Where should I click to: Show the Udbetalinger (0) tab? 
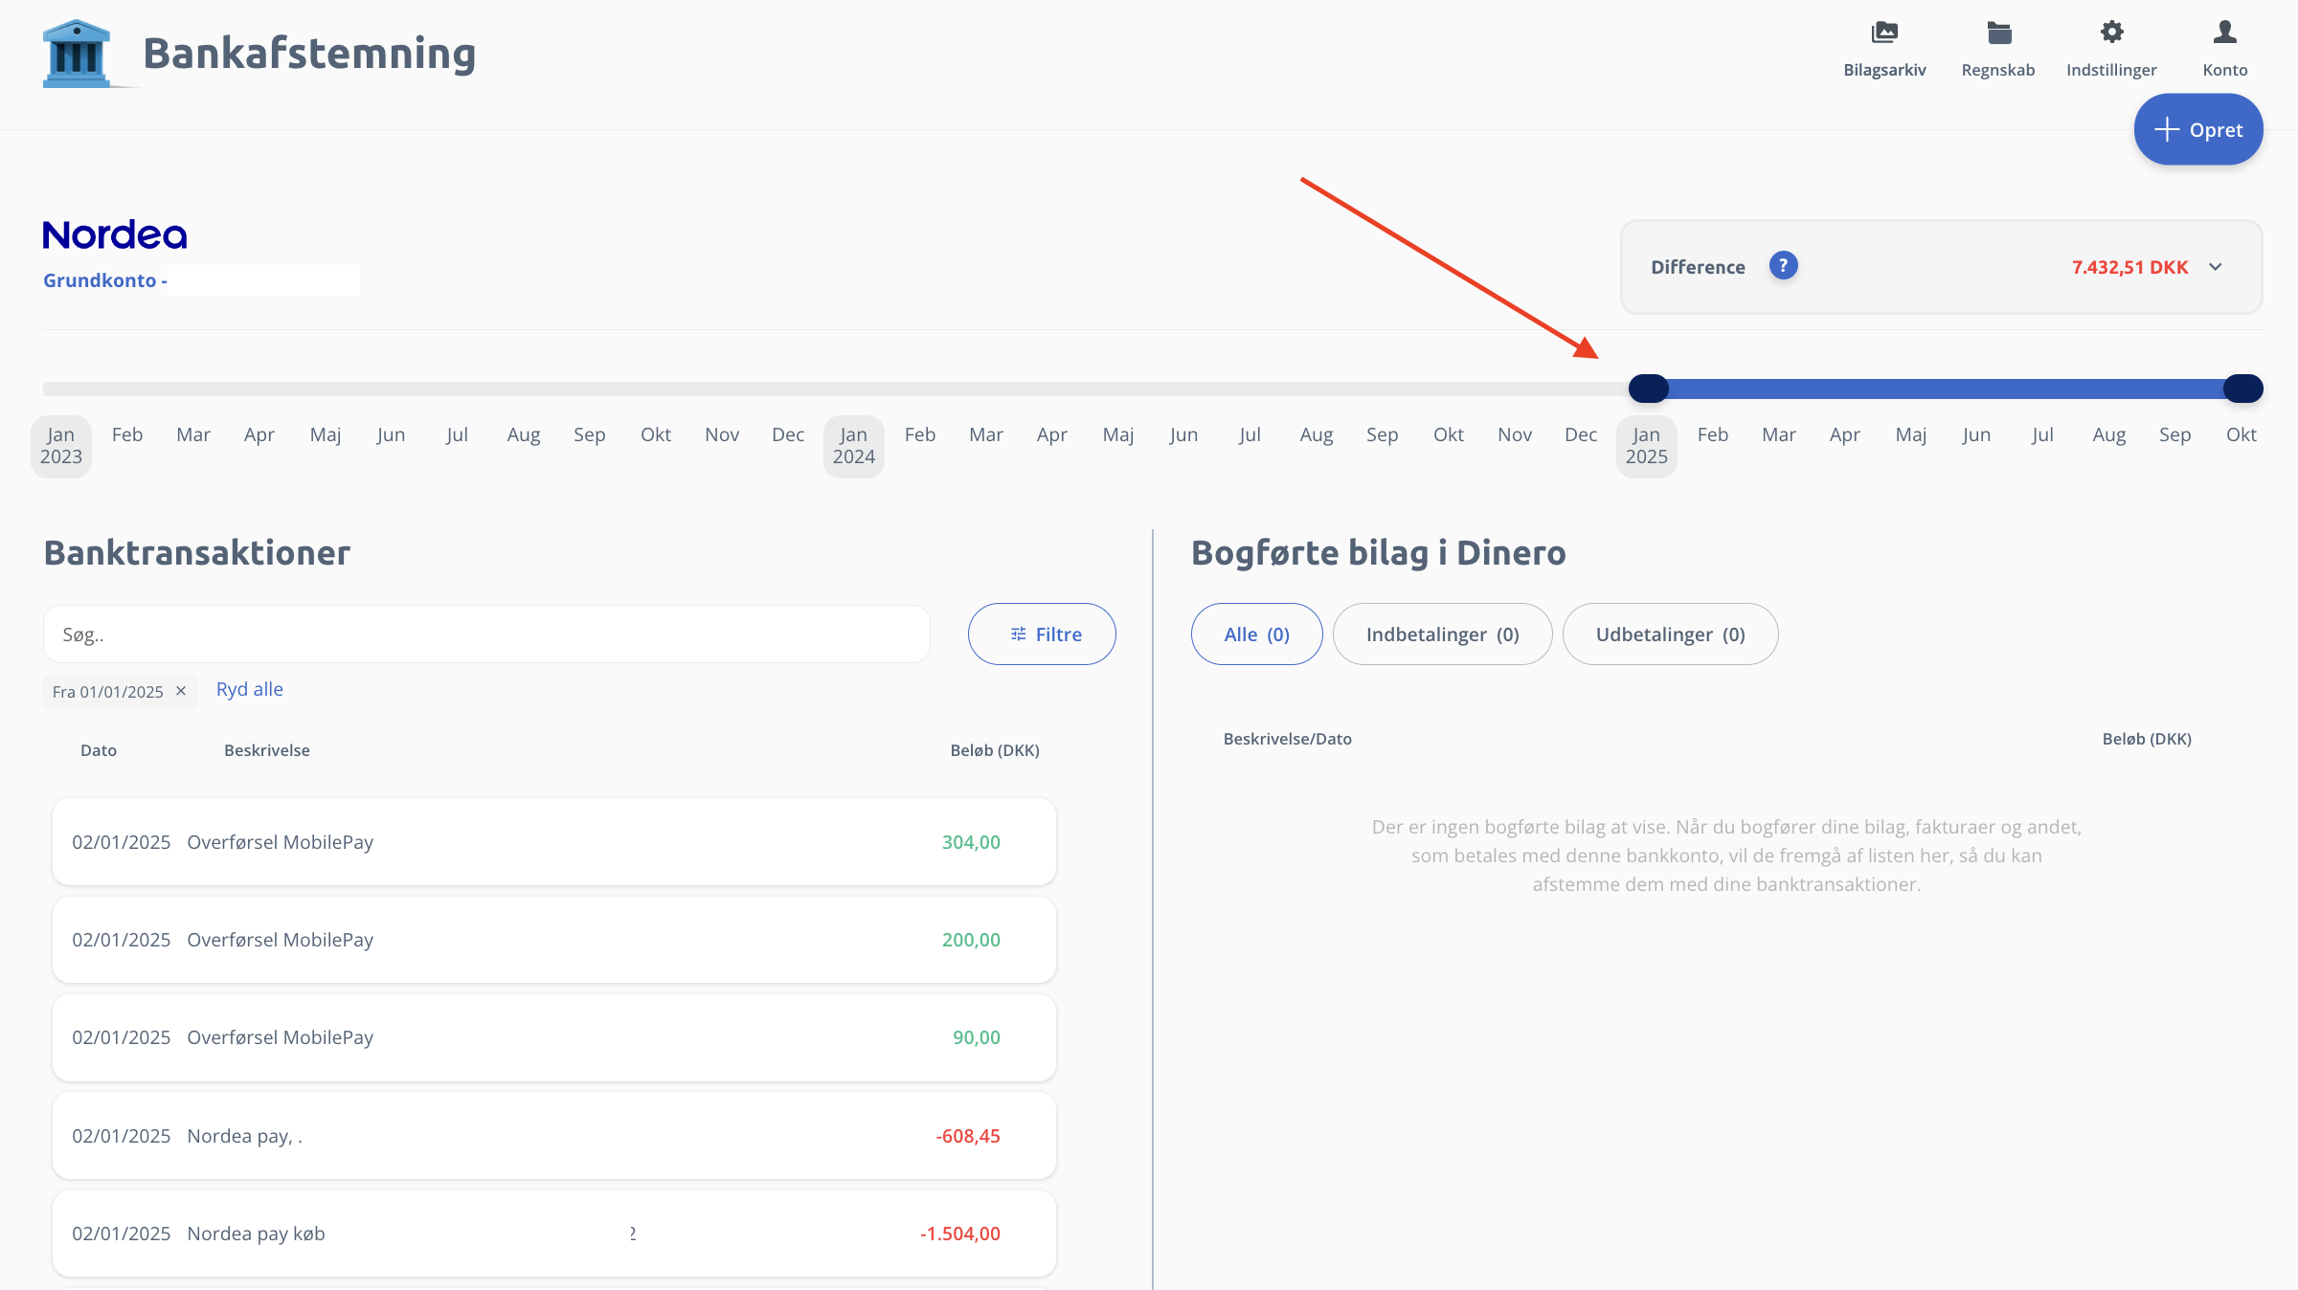(1670, 634)
